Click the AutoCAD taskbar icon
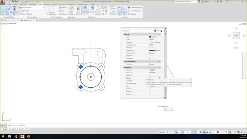Screen dimensions: 247x139 click(x=22, y=136)
